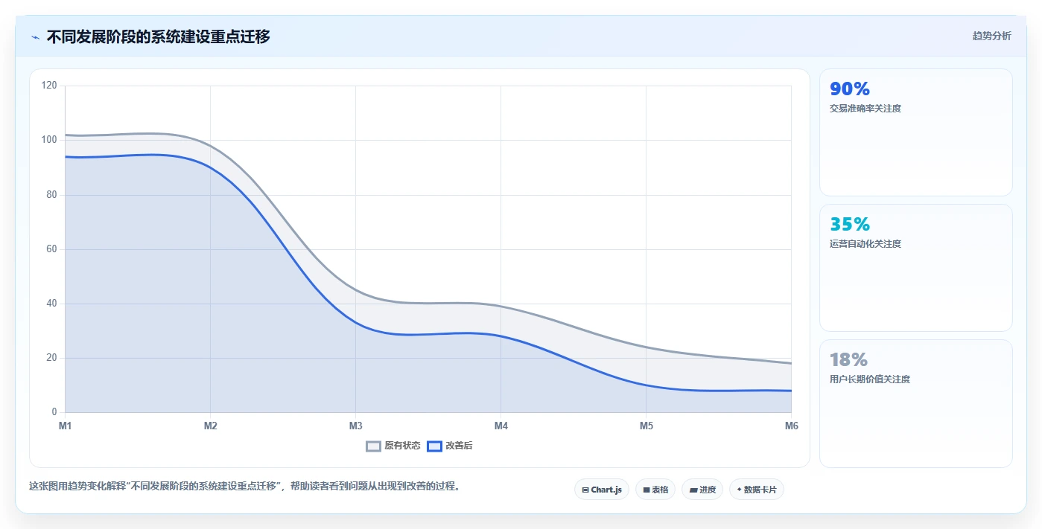Select the 数据卡片 tag chip

757,490
